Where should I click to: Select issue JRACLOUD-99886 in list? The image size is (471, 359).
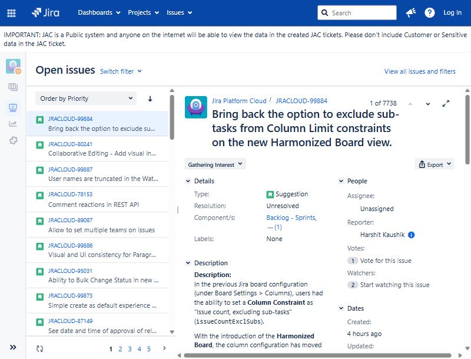[97, 250]
